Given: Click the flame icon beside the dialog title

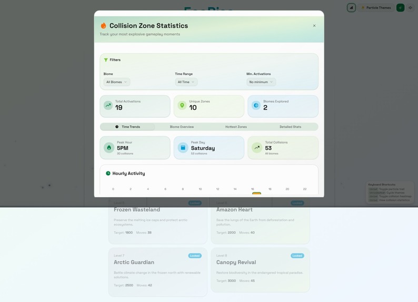Looking at the screenshot, I should tap(103, 26).
